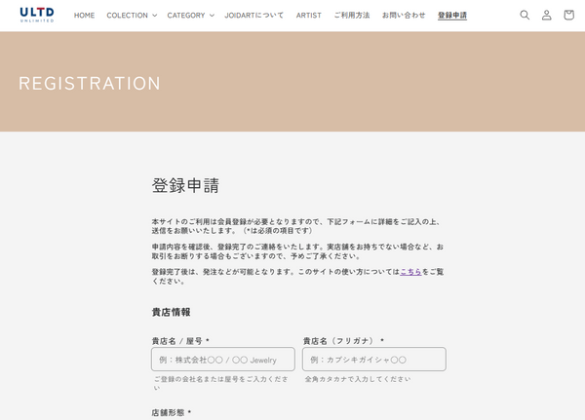Viewport: 585px width, 420px height.
Task: Open the shopping cart icon
Action: (x=568, y=15)
